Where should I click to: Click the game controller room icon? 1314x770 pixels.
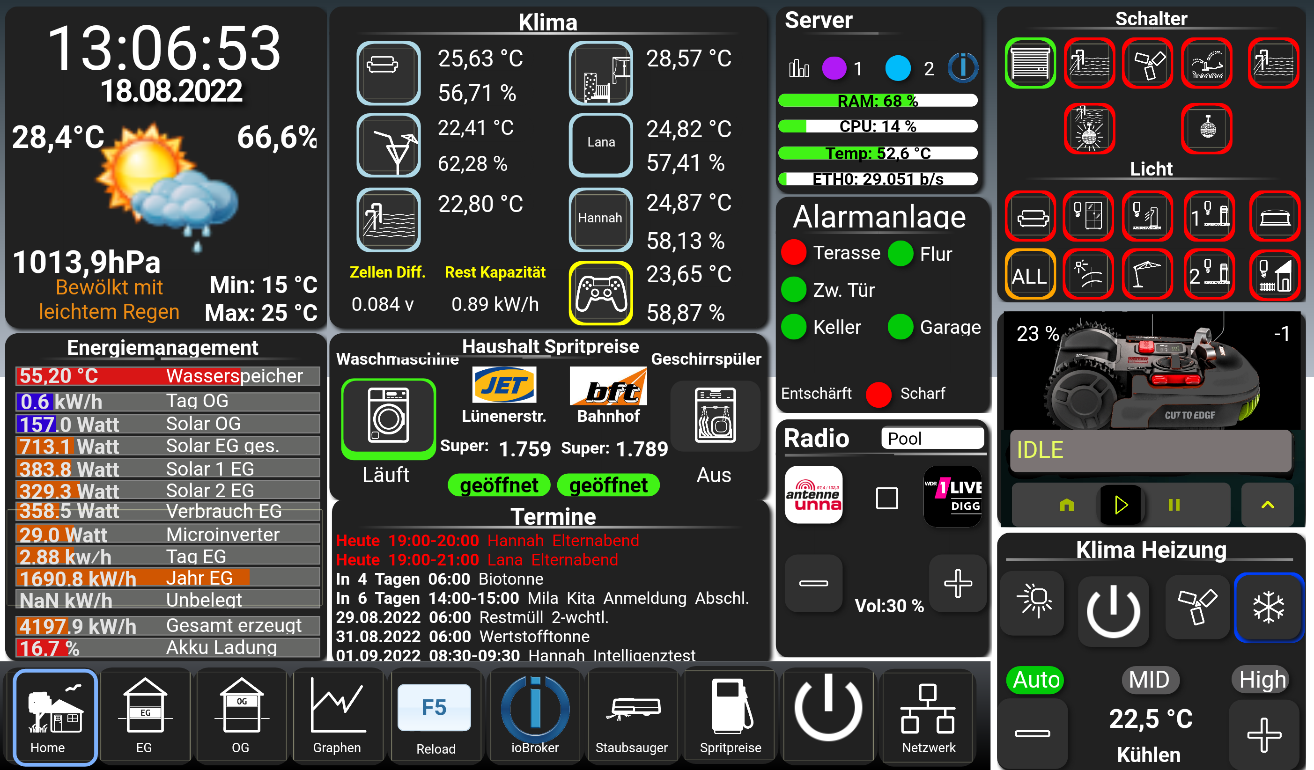tap(601, 293)
